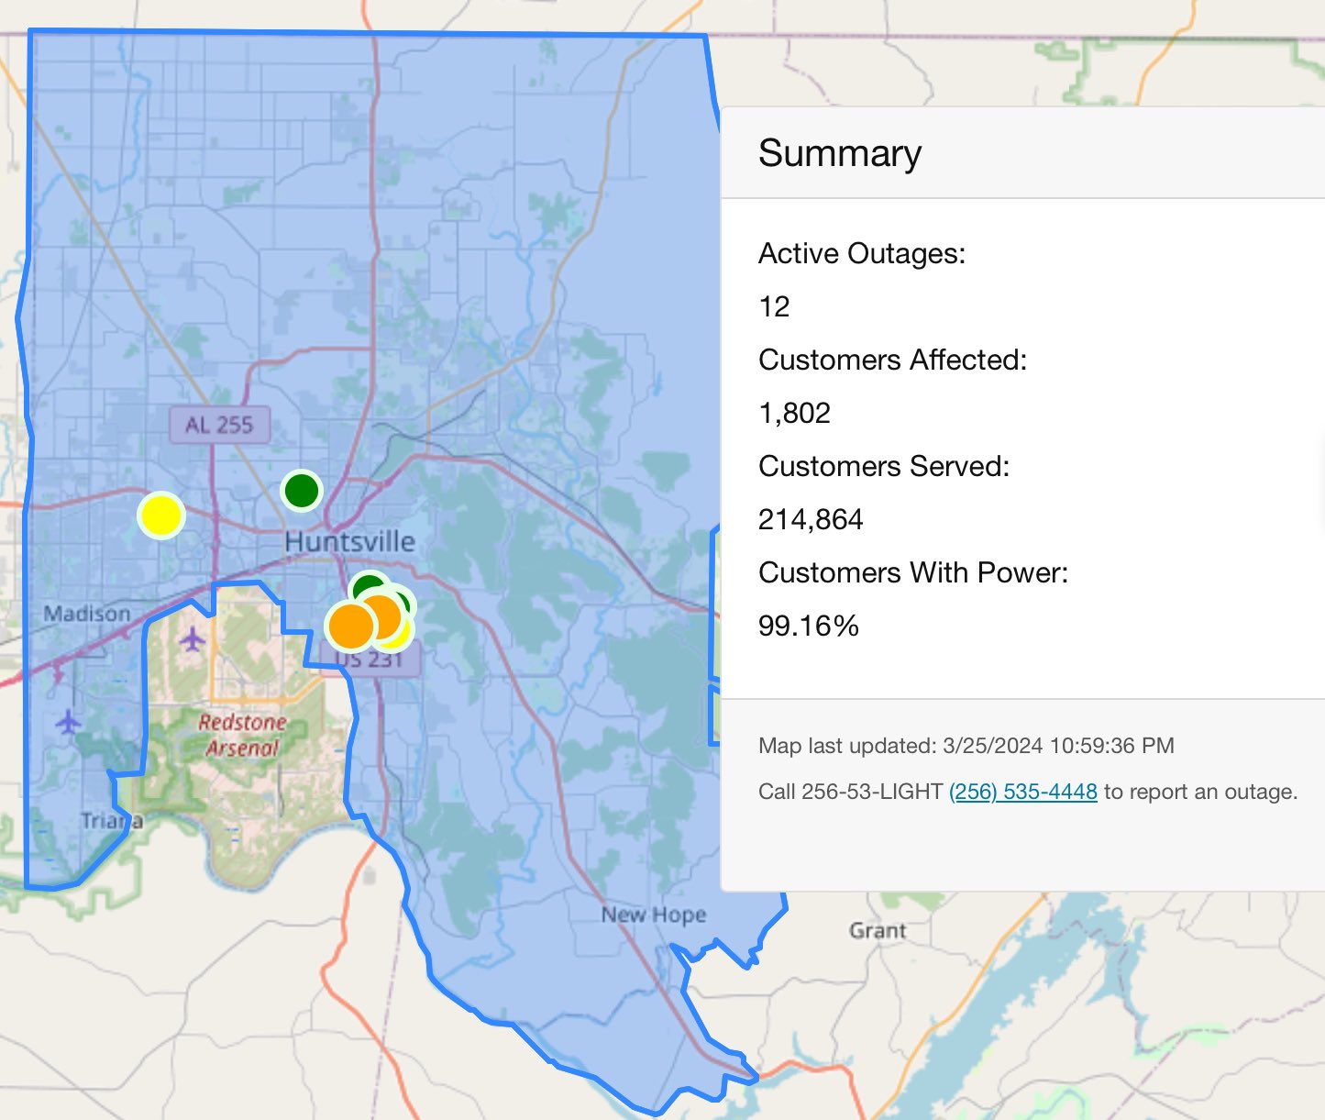Select the 'Customers With Power:' label
Screen dimensions: 1325x1120
[913, 572]
